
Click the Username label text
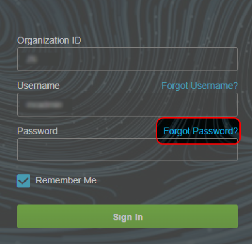tap(38, 86)
